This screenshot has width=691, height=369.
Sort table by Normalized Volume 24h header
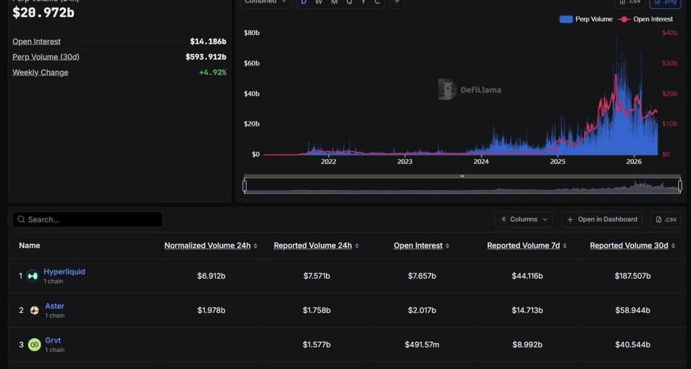pyautogui.click(x=207, y=246)
